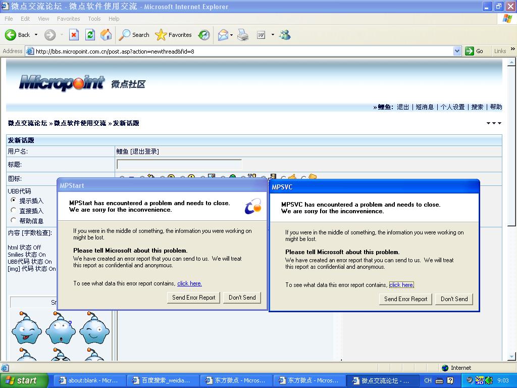The width and height of the screenshot is (517, 388).
Task: Click the Edit with Word icon
Action: (261, 35)
